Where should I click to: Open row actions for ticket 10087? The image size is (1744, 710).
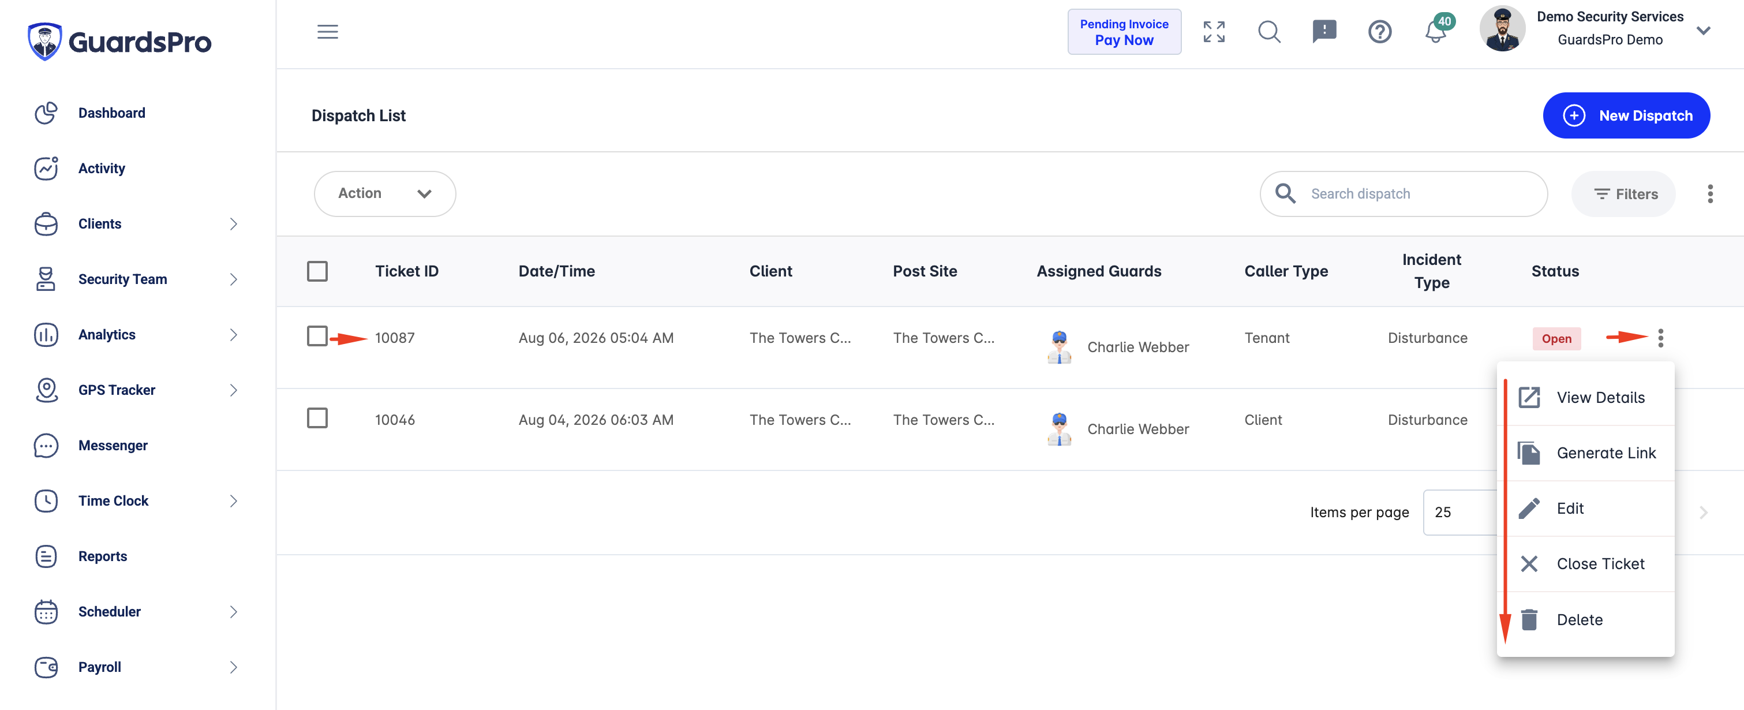(x=1661, y=338)
